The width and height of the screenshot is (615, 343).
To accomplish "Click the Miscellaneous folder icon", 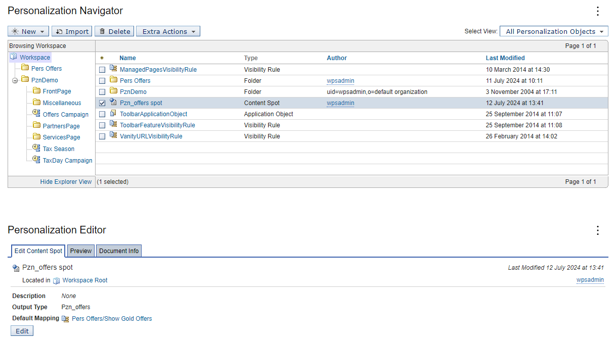I will click(36, 103).
